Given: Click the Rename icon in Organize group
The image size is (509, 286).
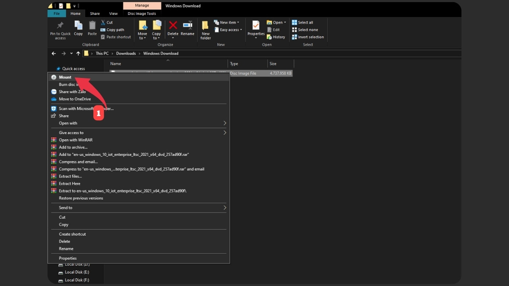Looking at the screenshot, I should click(187, 26).
